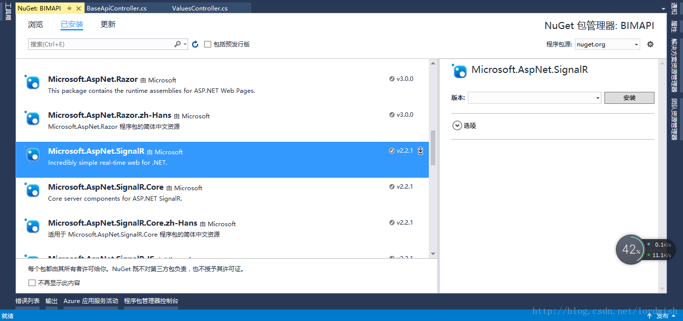The width and height of the screenshot is (683, 321).
Task: Open the Solution Explorer side tab
Action: click(x=674, y=65)
